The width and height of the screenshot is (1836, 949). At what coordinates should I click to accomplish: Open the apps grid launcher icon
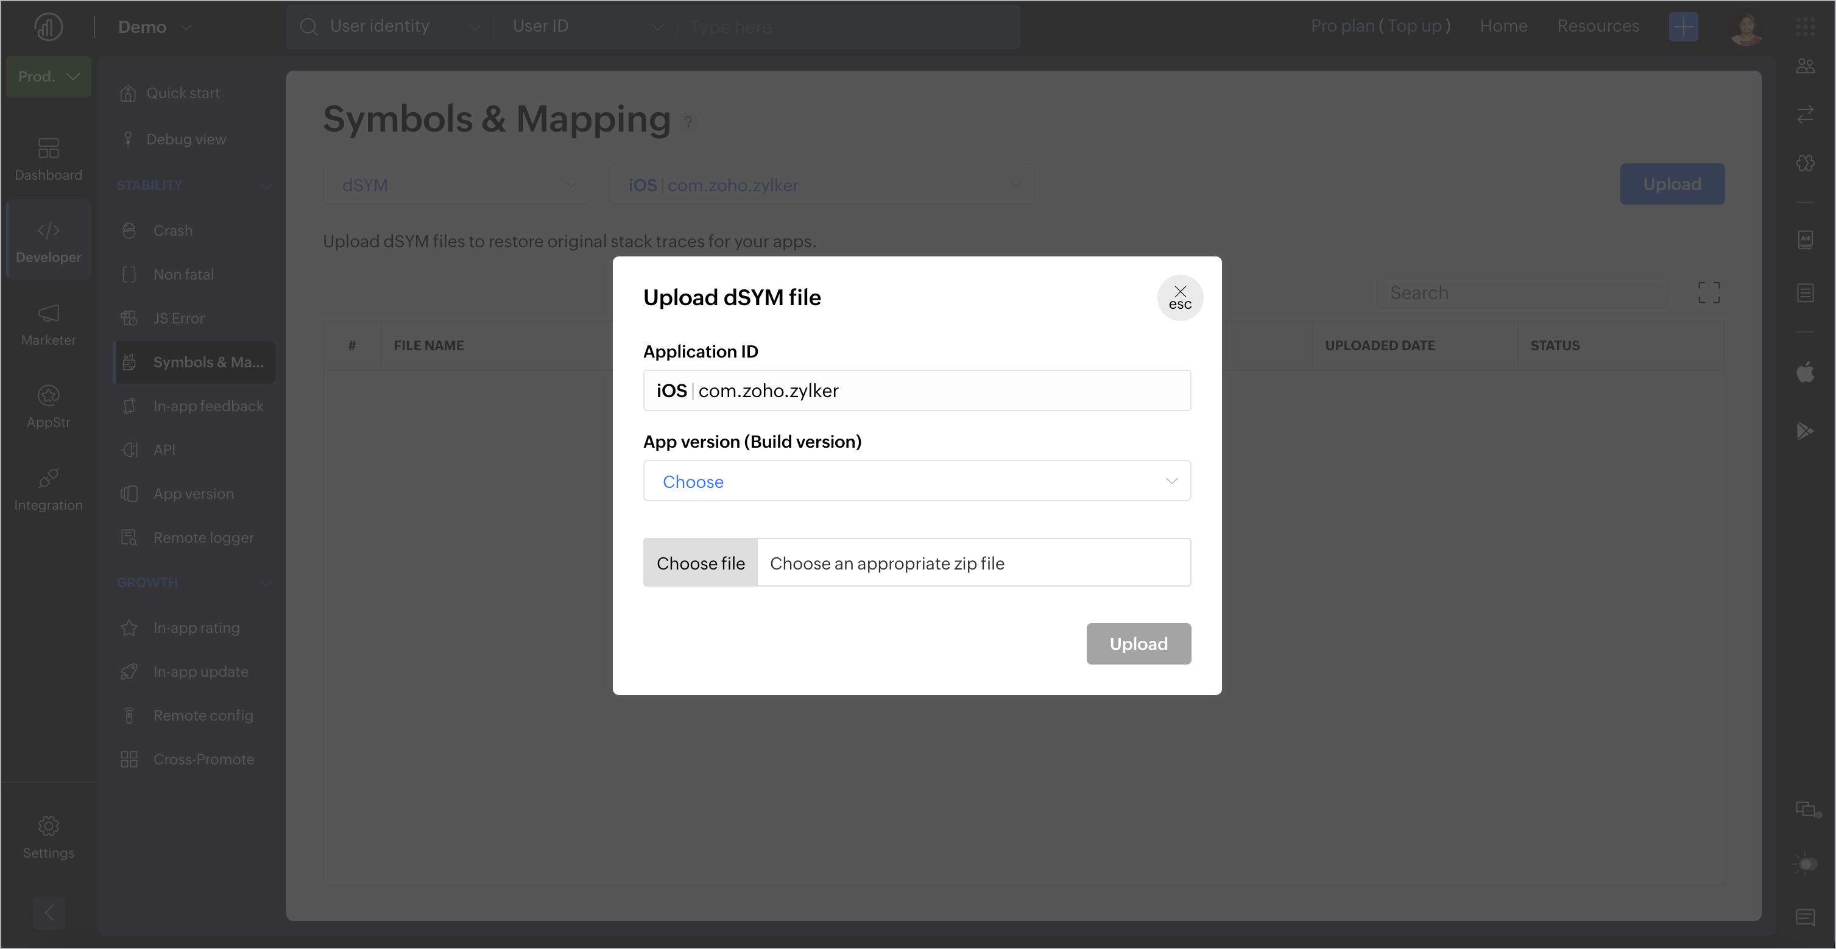tap(1805, 27)
